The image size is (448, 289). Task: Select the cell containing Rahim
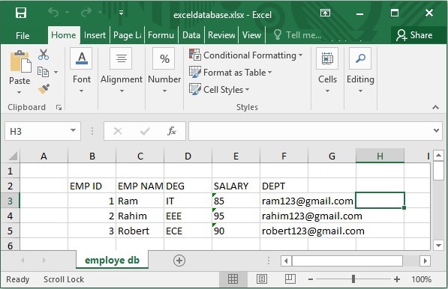pyautogui.click(x=140, y=216)
